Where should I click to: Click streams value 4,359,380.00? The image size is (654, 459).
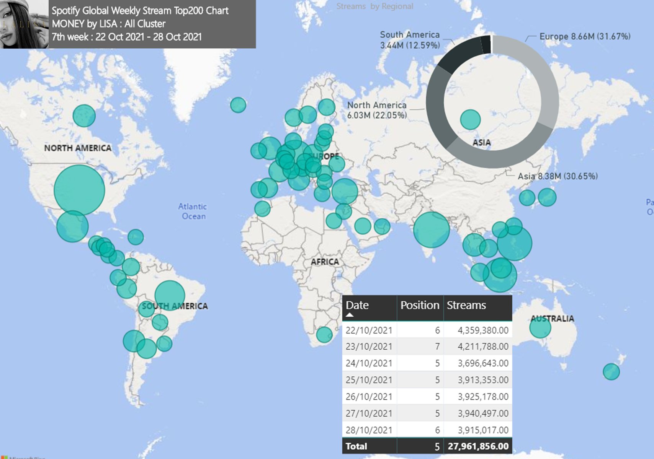483,330
